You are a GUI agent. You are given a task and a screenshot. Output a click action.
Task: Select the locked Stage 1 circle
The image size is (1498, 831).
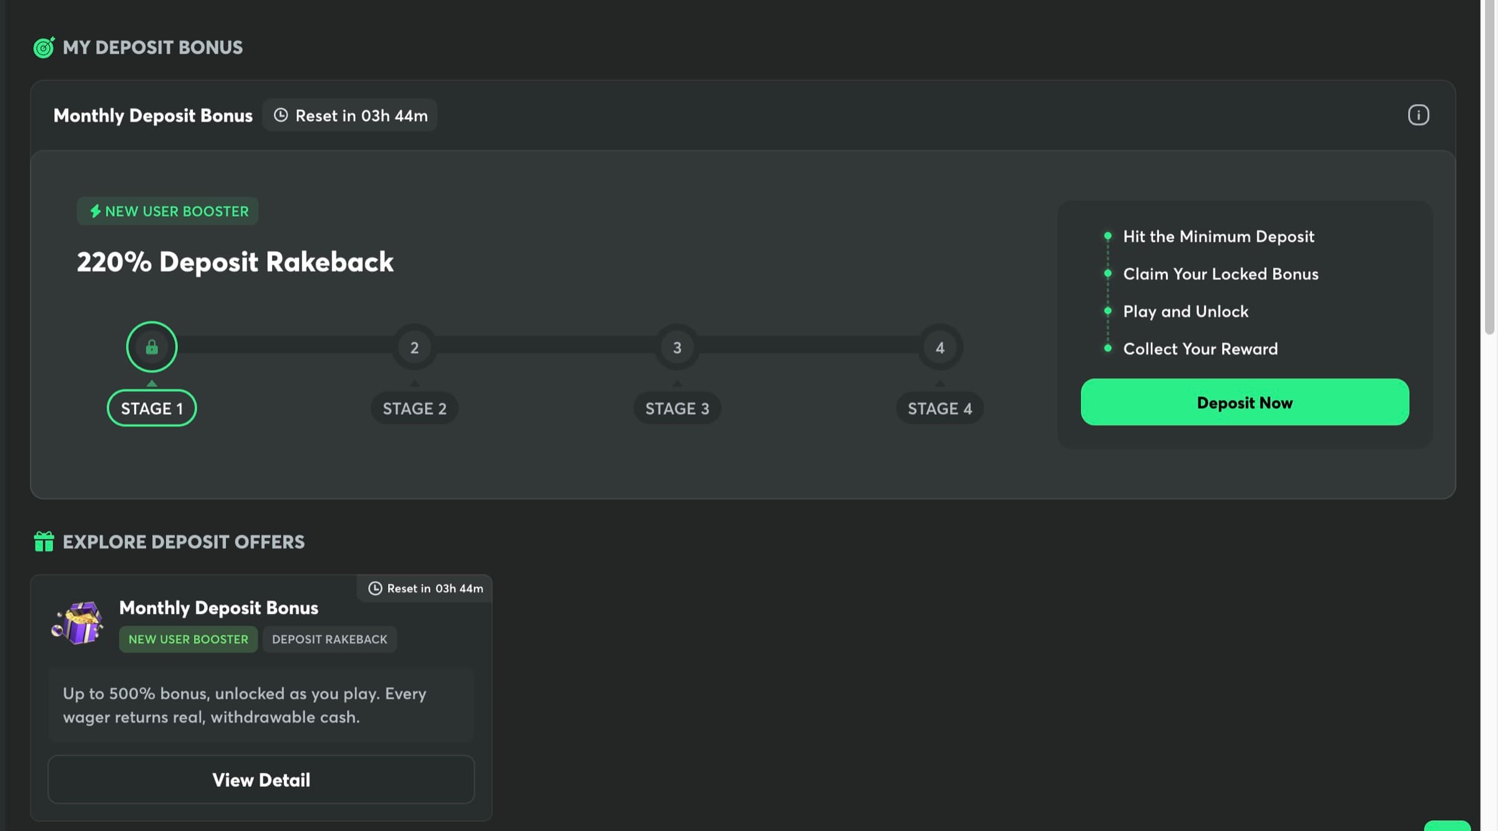[152, 347]
